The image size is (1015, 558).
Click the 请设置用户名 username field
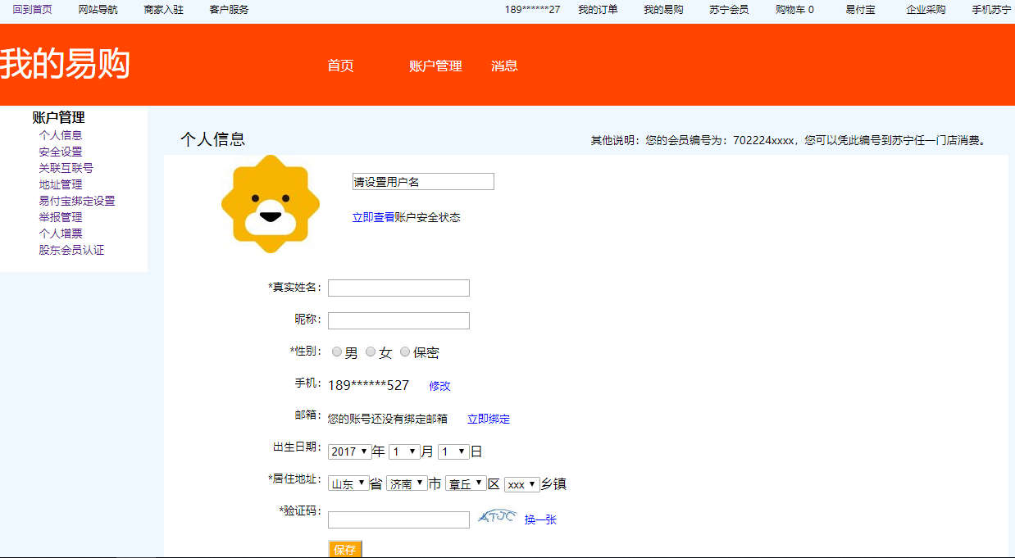(x=423, y=182)
